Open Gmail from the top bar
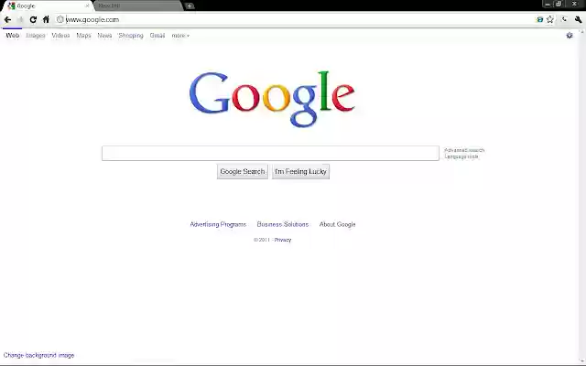Viewport: 586px width, 366px height. tap(157, 36)
